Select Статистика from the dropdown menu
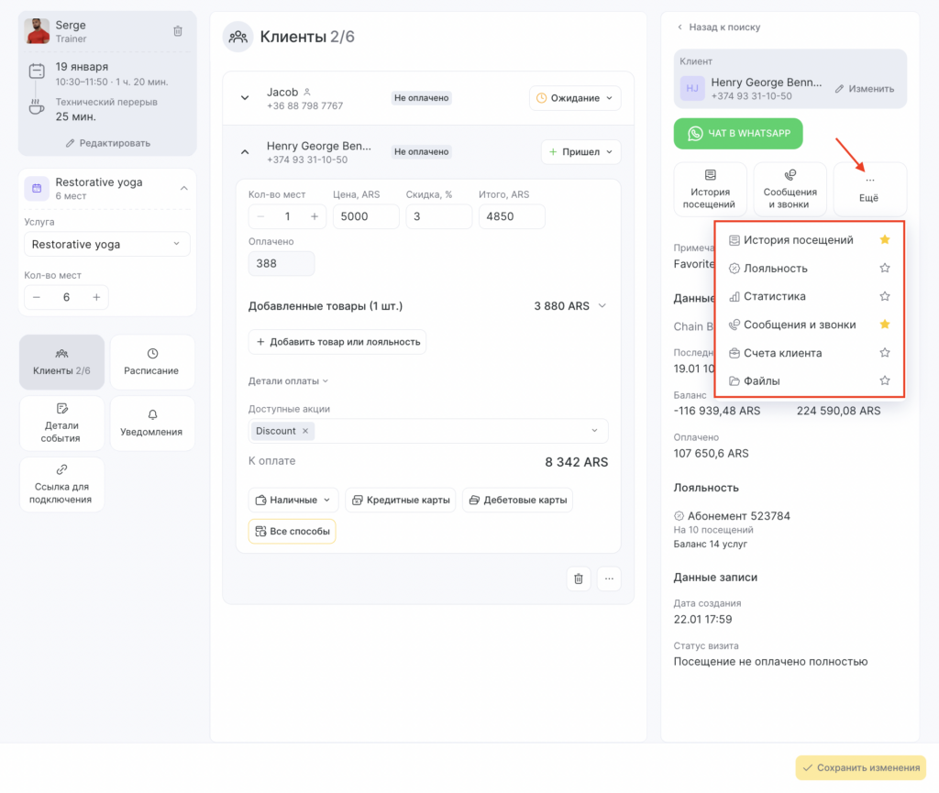The width and height of the screenshot is (939, 793). coord(775,297)
